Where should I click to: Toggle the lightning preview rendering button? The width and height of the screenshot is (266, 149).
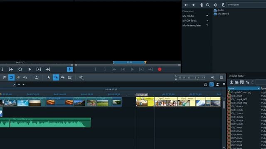pyautogui.click(x=70, y=69)
